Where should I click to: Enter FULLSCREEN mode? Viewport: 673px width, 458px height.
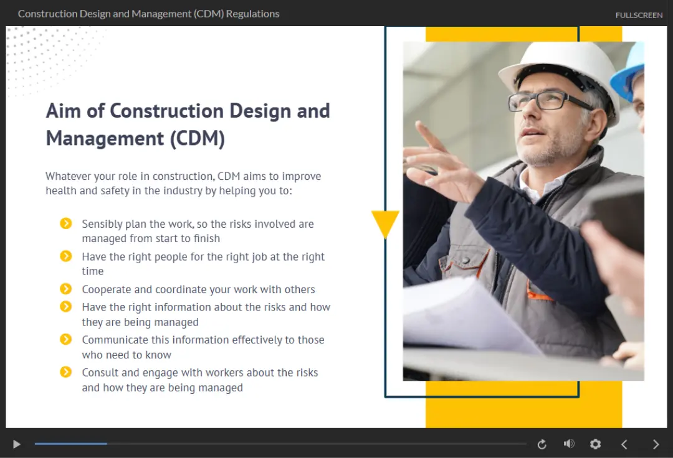pyautogui.click(x=639, y=15)
